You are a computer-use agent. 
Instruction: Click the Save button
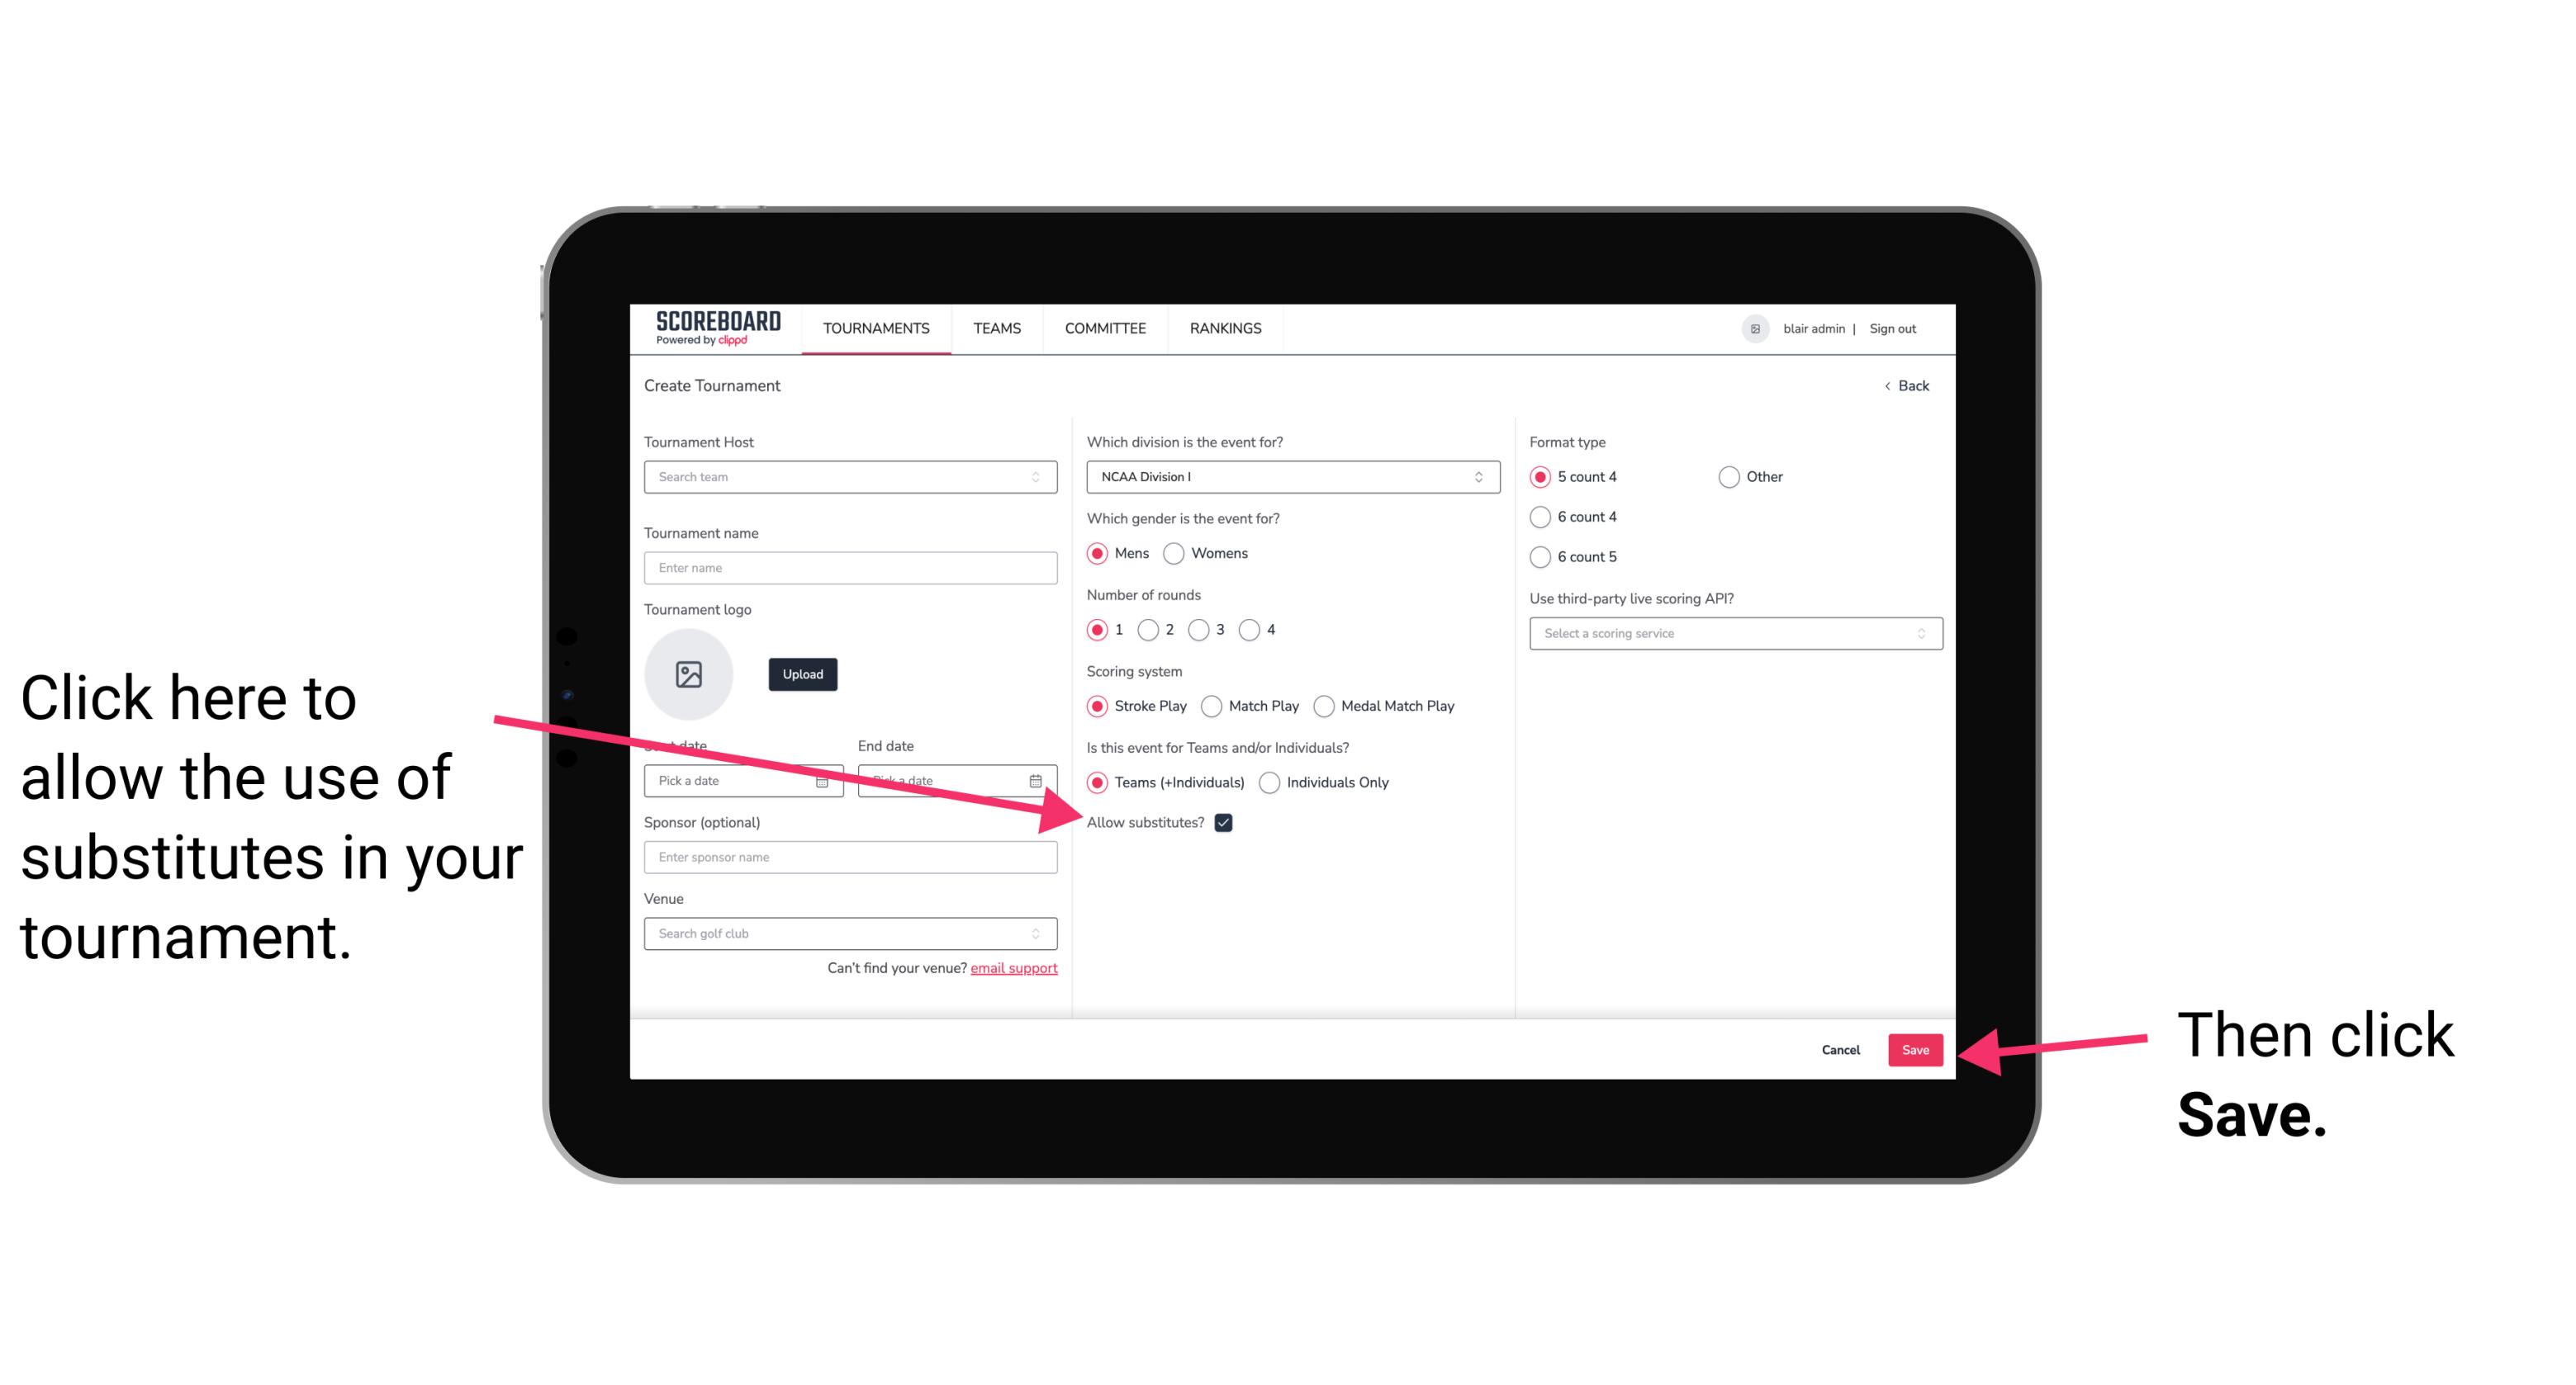(x=1916, y=1049)
